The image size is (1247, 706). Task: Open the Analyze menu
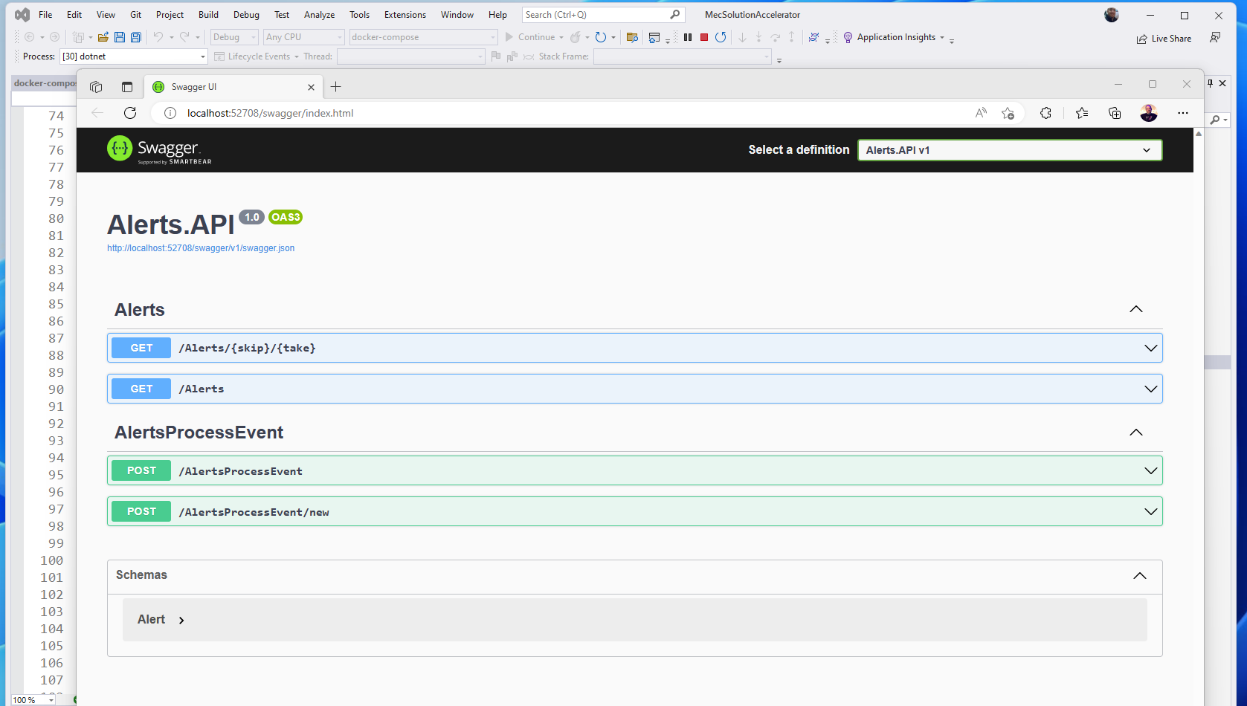click(319, 15)
